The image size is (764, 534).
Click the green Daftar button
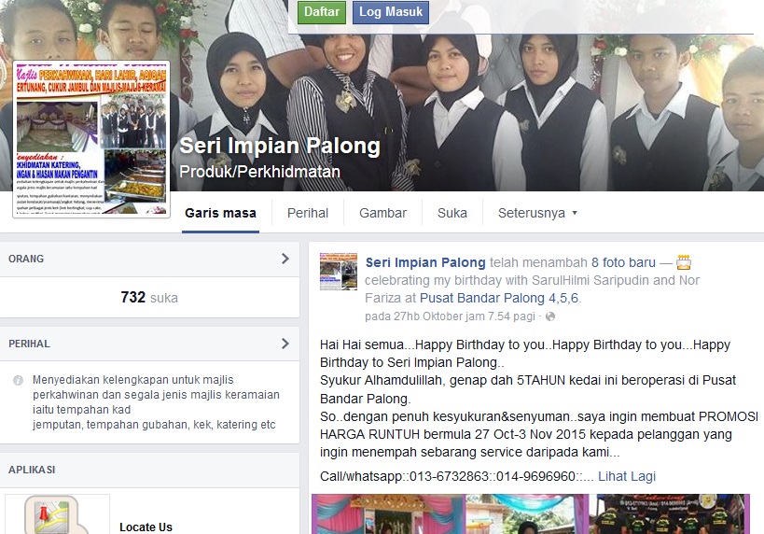322,12
